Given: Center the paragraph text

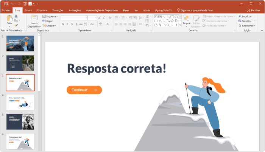Looking at the screenshot, I should [121, 24].
